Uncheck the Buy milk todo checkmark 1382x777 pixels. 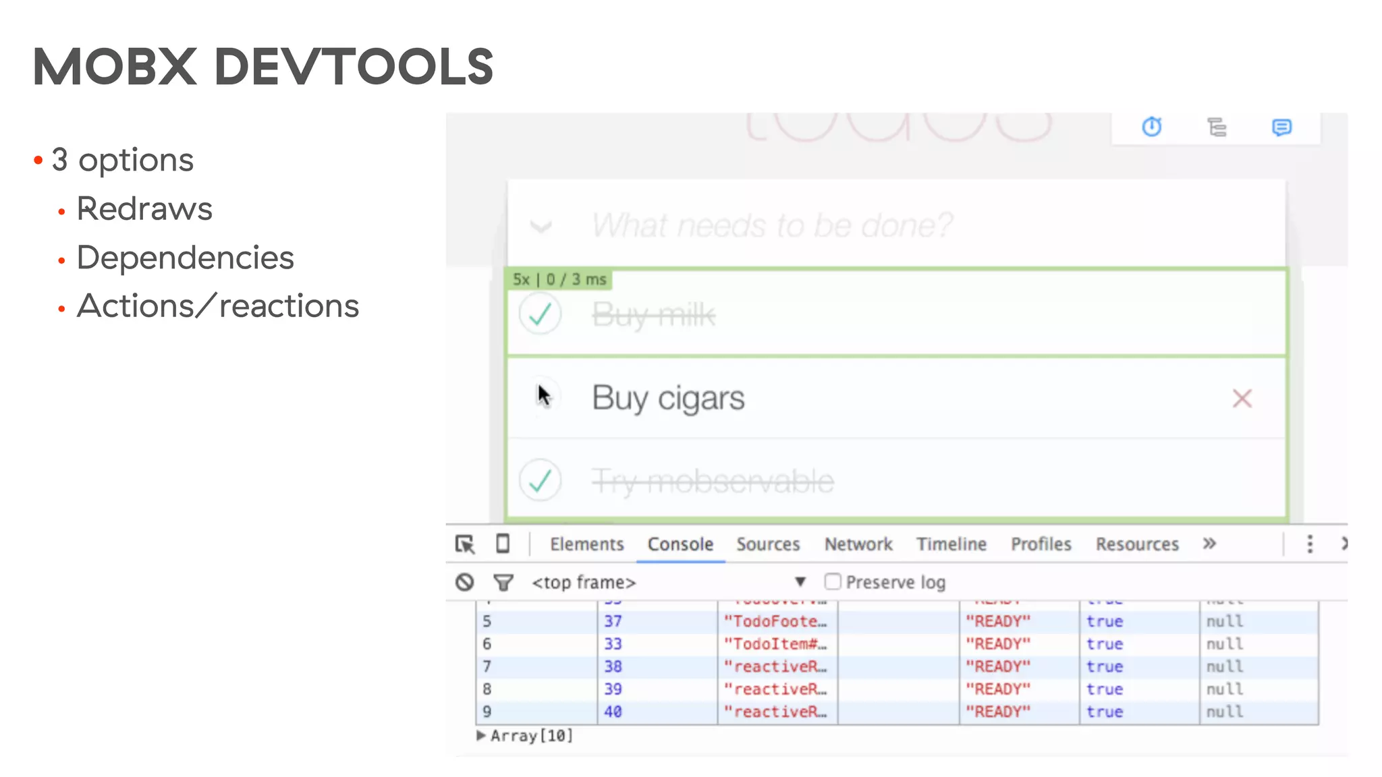coord(540,314)
